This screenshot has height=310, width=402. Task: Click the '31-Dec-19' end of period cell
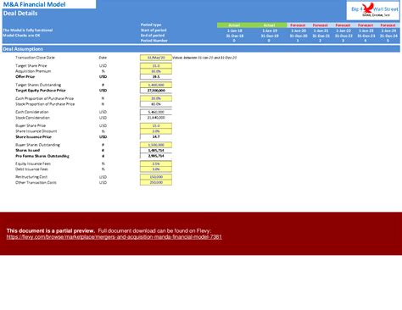point(270,36)
